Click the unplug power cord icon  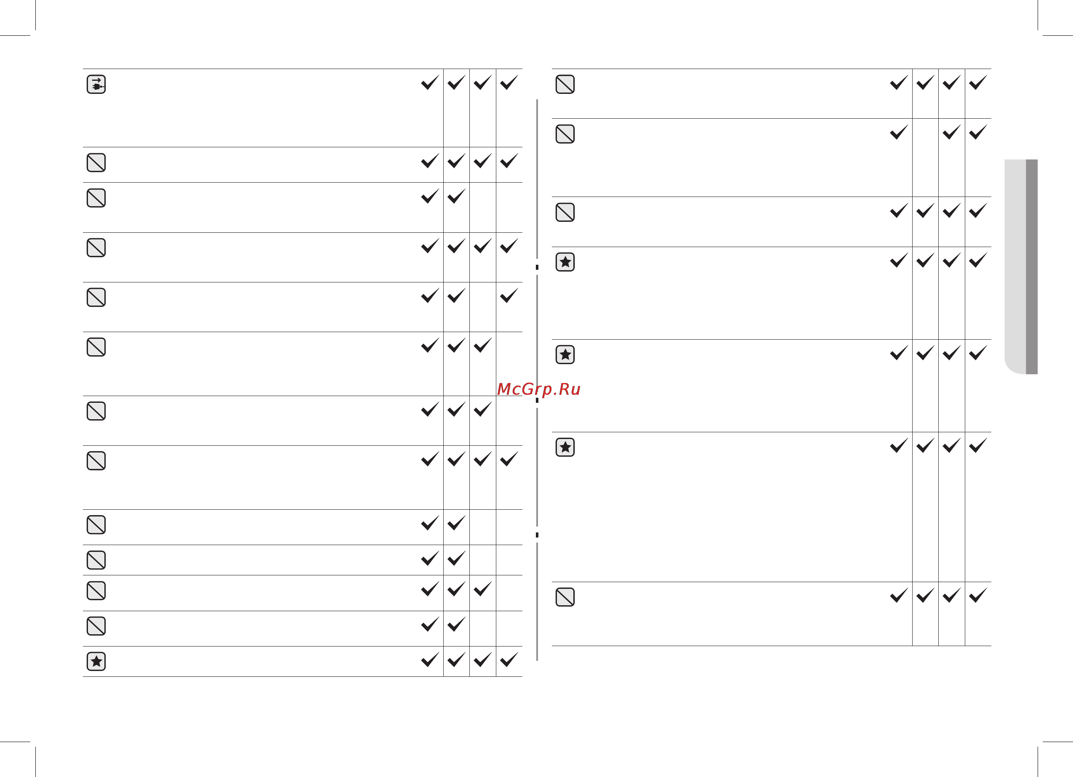[96, 85]
